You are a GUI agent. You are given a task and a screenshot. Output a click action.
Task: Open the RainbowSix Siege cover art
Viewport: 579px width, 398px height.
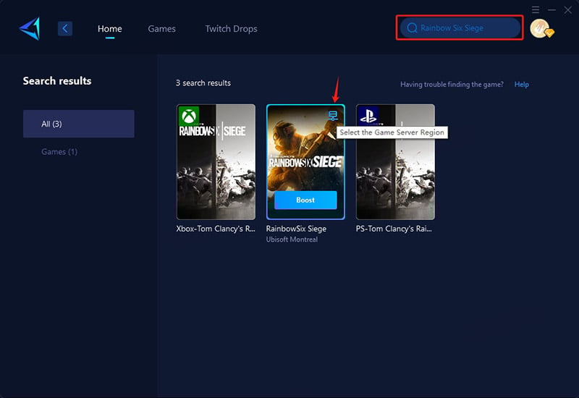(x=305, y=162)
